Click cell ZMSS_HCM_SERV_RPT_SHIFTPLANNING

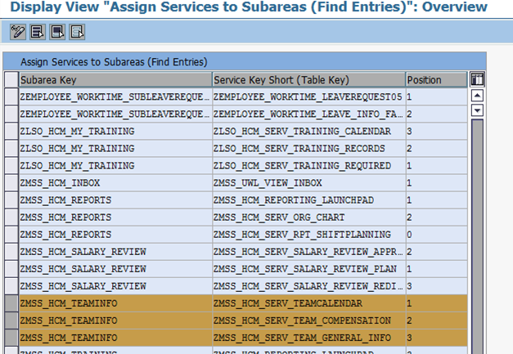click(308, 235)
